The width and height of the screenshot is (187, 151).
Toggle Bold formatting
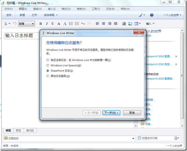tap(40, 24)
